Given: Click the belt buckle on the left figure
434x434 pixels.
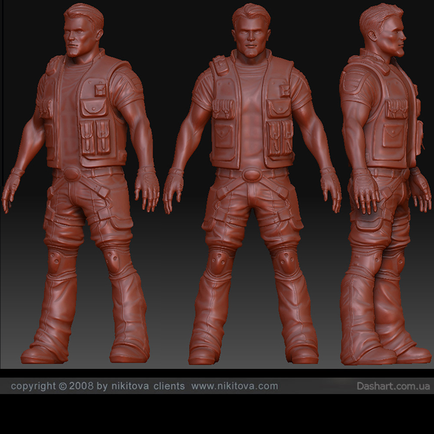Looking at the screenshot, I should [x=72, y=174].
